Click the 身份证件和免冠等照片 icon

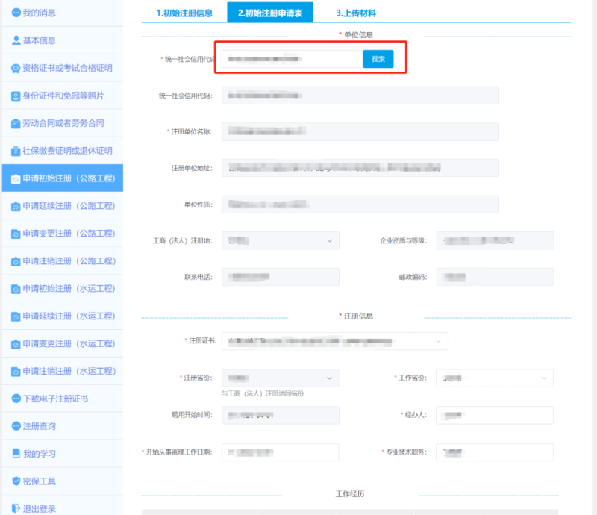[x=16, y=96]
